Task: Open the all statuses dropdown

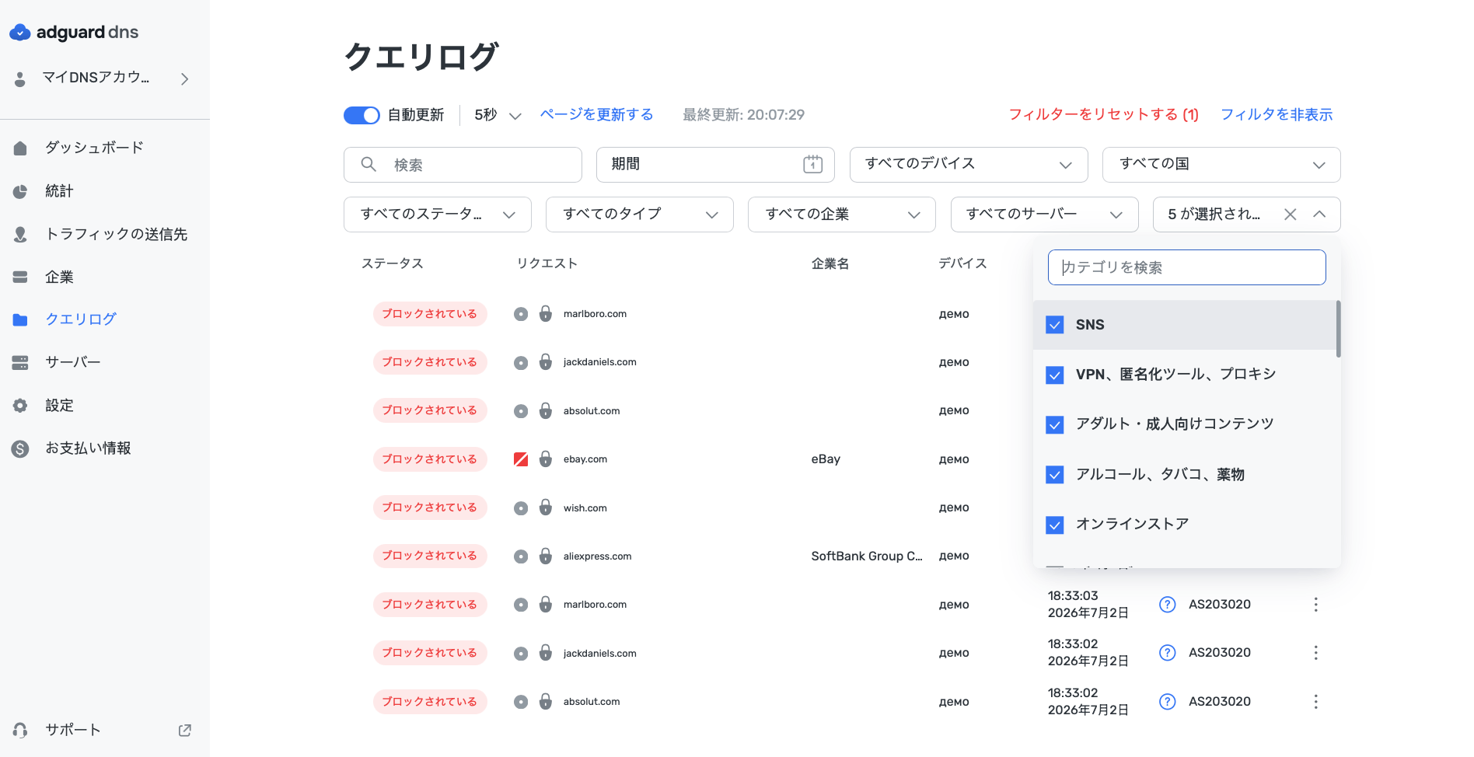Action: (x=438, y=215)
